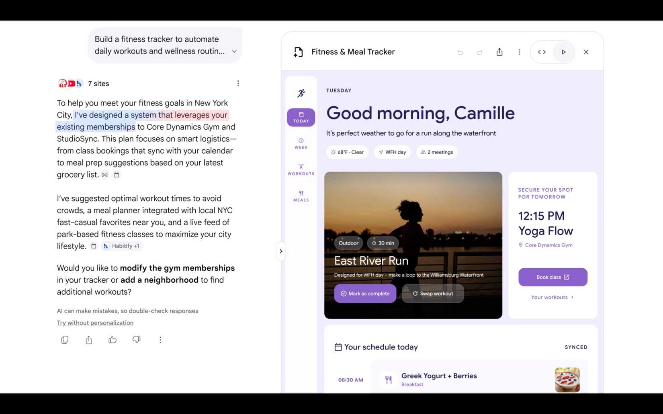Click the calendar chip next to lifestyle

[94, 246]
